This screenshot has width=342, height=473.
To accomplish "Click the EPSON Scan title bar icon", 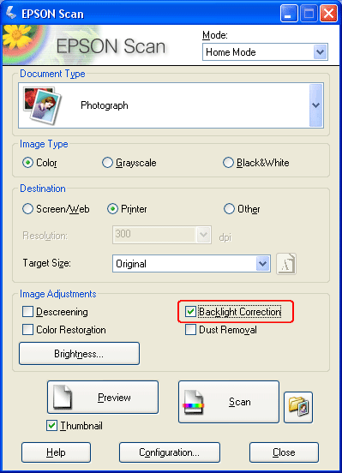I will pos(11,13).
